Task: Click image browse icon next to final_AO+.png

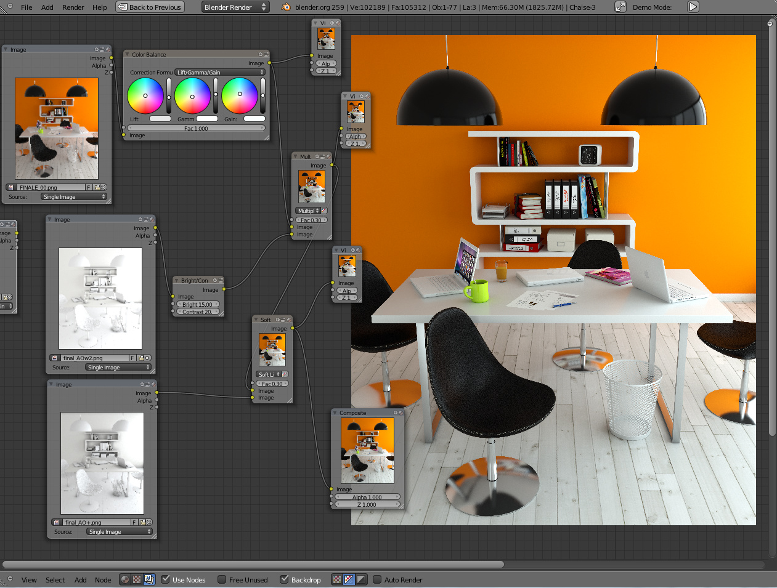Action: click(57, 522)
